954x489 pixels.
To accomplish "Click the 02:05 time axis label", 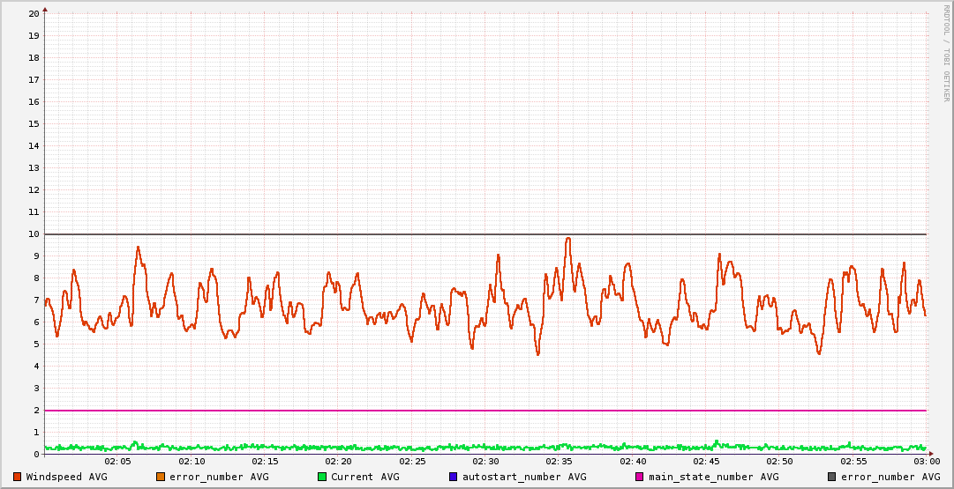I will [117, 461].
